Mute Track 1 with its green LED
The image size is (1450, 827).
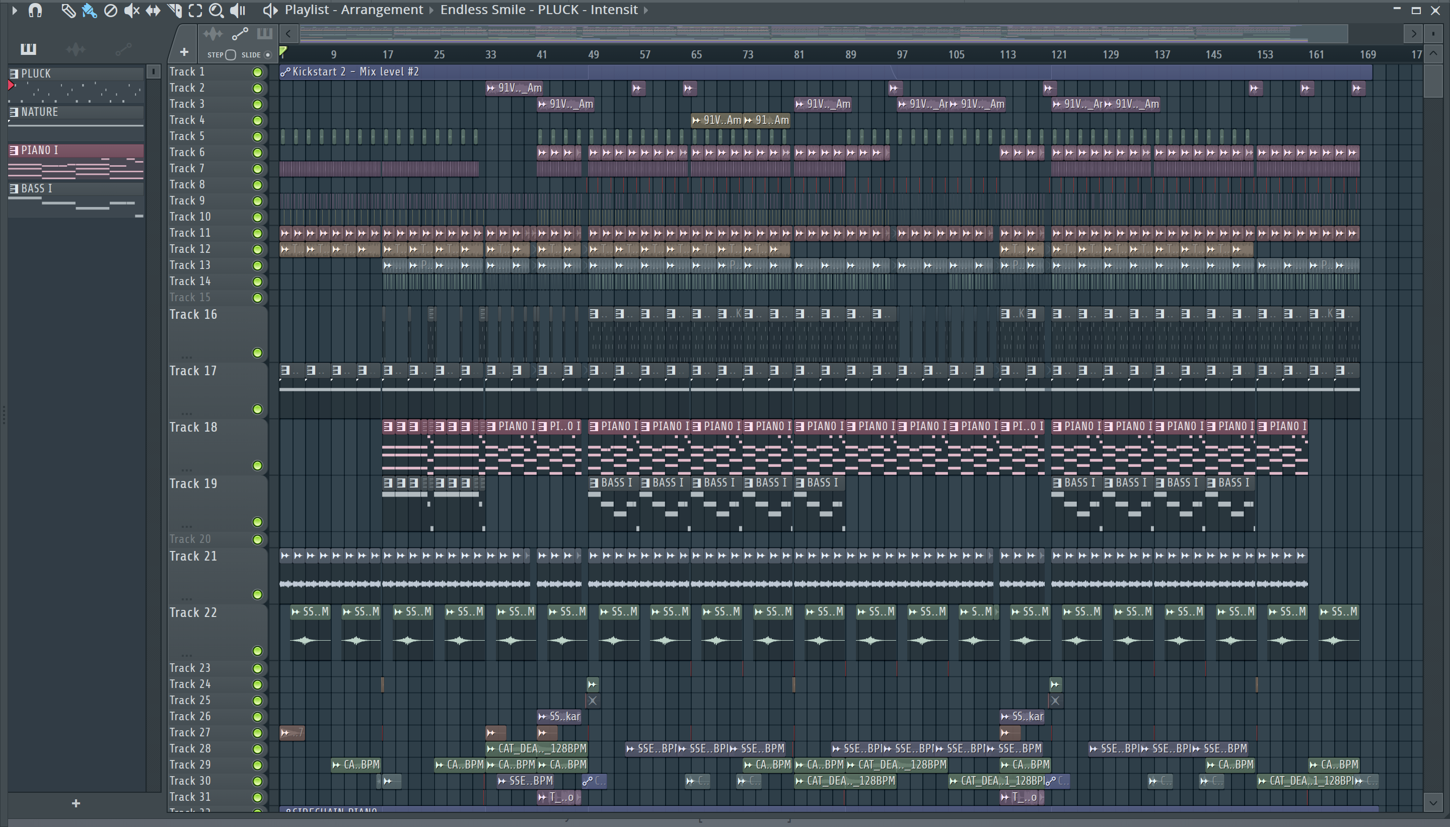coord(257,72)
